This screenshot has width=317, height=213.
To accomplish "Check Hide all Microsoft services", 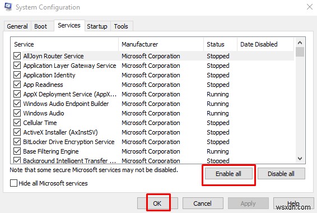I will 13,183.
